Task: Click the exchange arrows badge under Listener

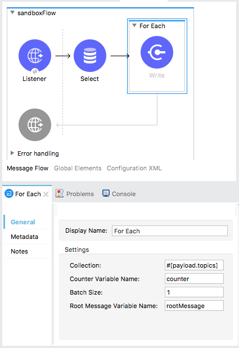Action: click(x=35, y=71)
